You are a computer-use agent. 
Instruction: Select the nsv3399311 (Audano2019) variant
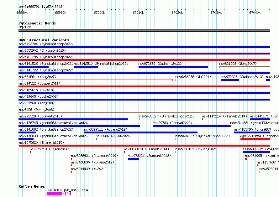[141, 132]
